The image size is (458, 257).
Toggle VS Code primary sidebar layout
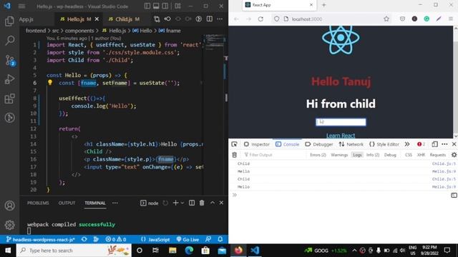point(147,6)
